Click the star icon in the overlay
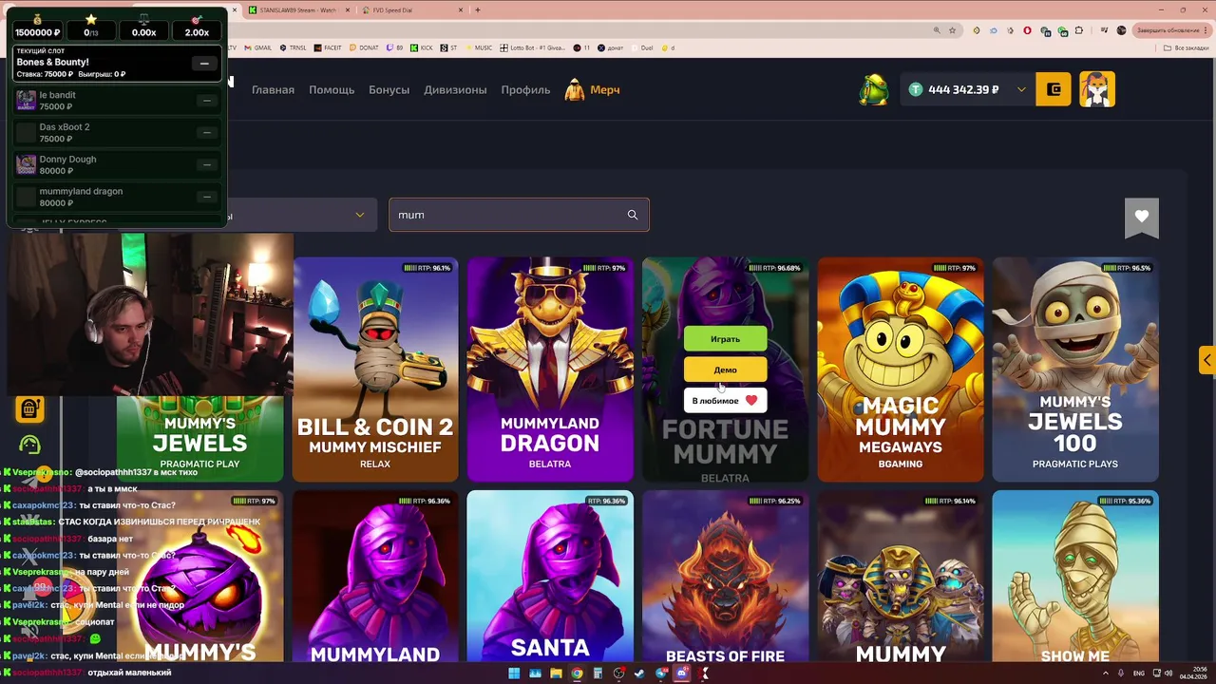The width and height of the screenshot is (1216, 684). pos(91,19)
